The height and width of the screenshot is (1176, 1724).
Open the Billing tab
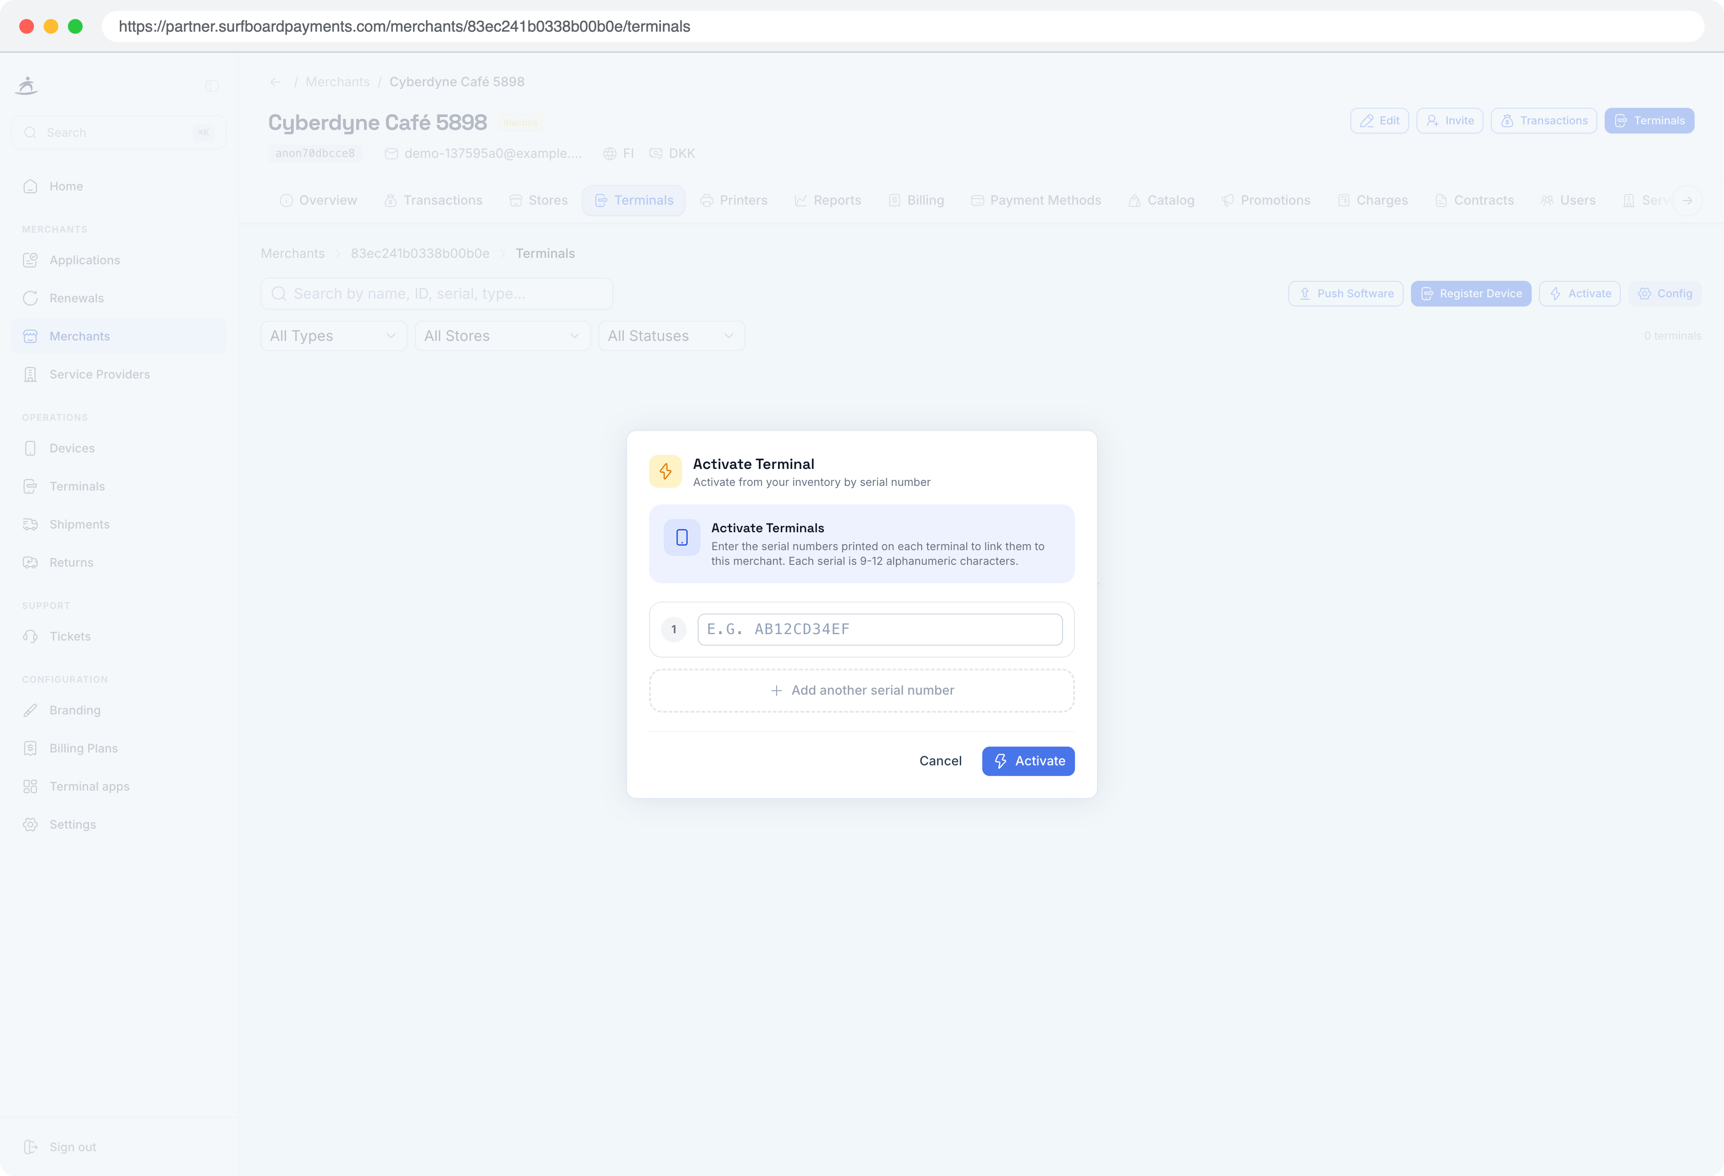[x=916, y=200]
